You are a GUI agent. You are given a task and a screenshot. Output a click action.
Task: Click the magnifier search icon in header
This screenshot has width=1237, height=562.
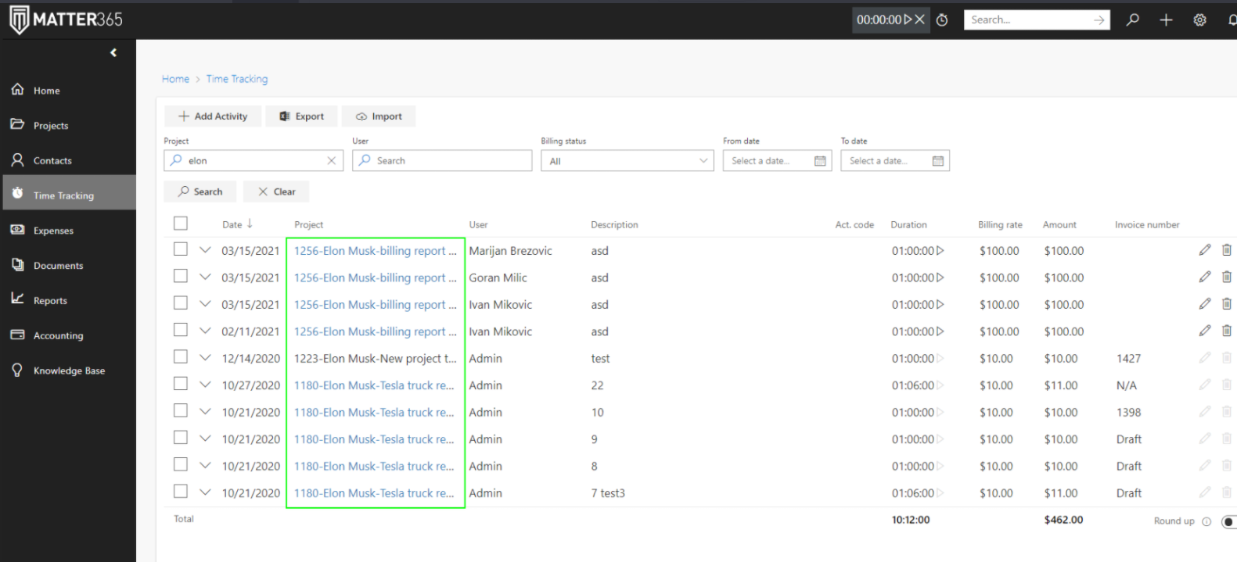1133,20
